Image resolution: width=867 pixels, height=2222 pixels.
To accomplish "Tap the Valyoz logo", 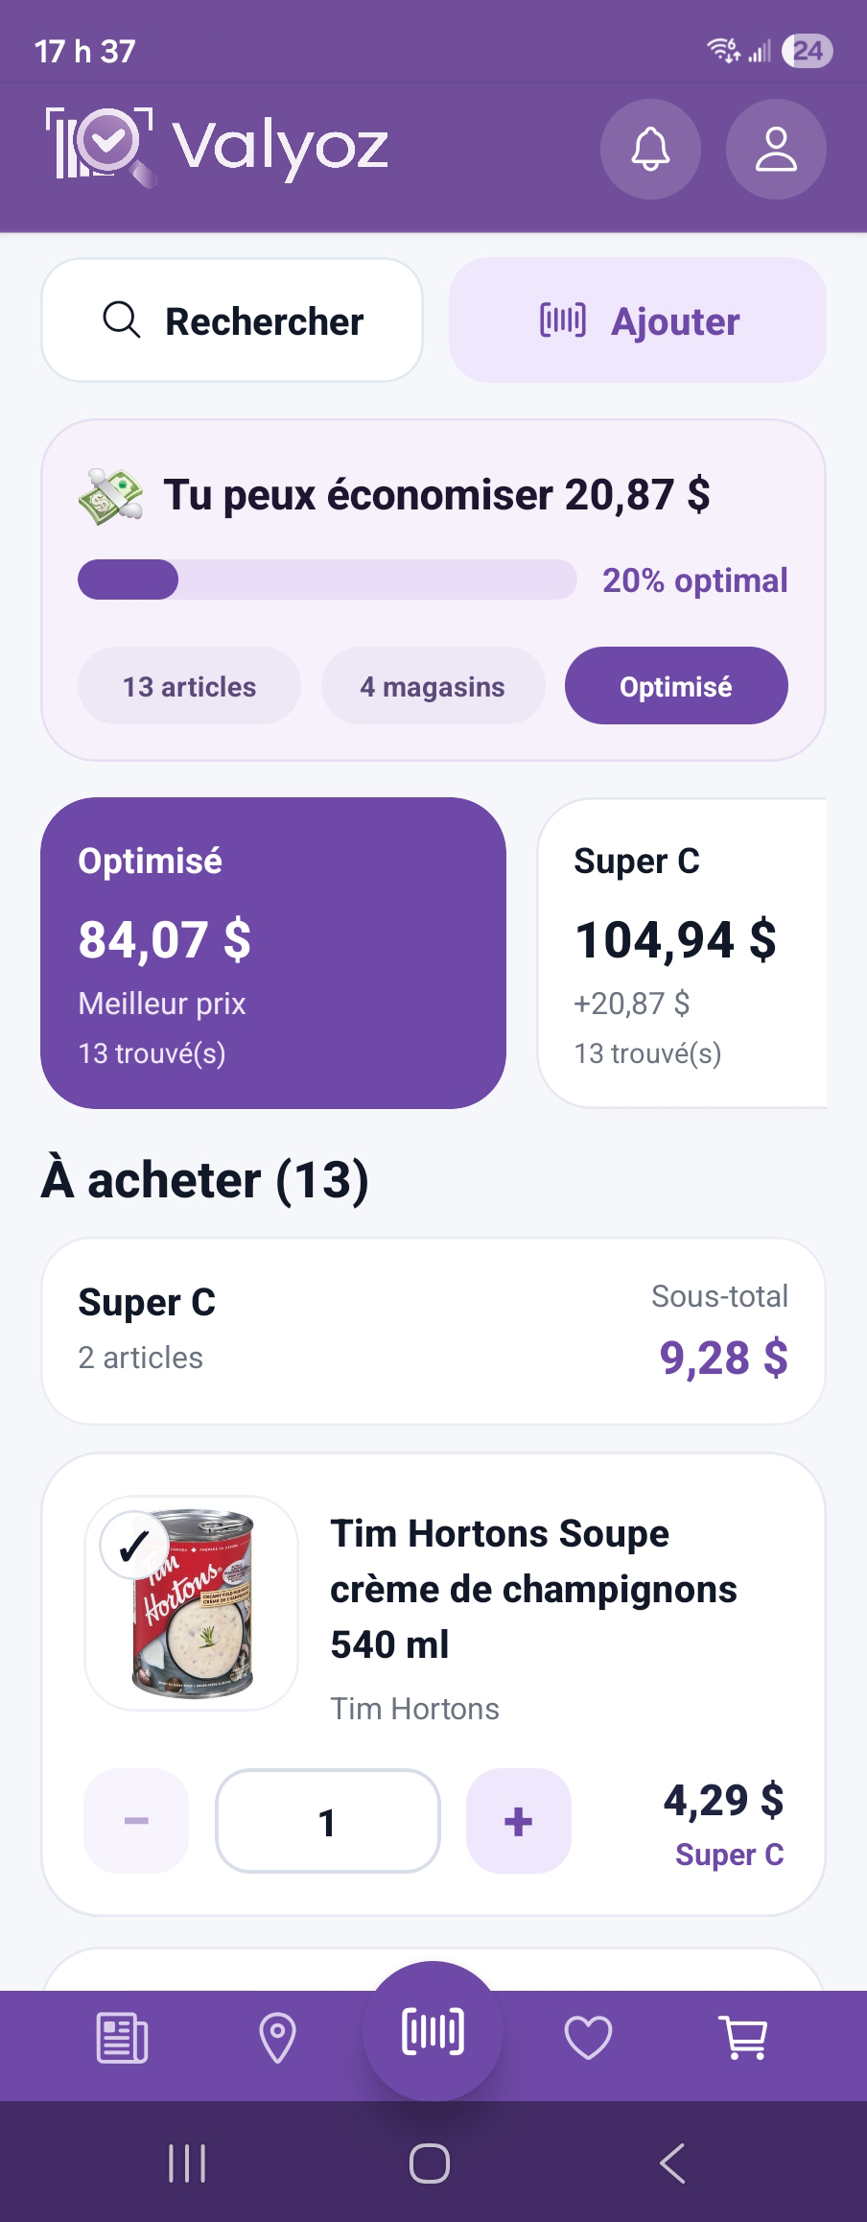I will tap(217, 147).
